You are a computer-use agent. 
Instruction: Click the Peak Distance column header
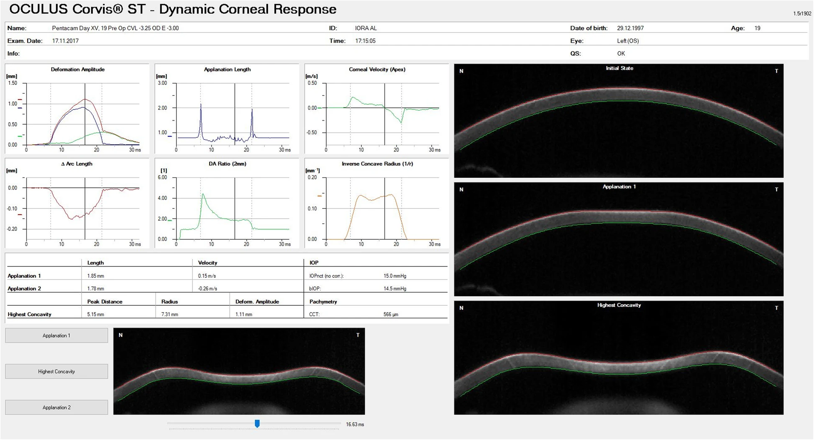(x=105, y=302)
